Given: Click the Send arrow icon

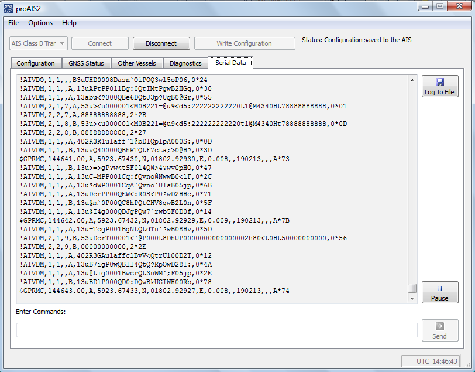Looking at the screenshot, I should 439,326.
